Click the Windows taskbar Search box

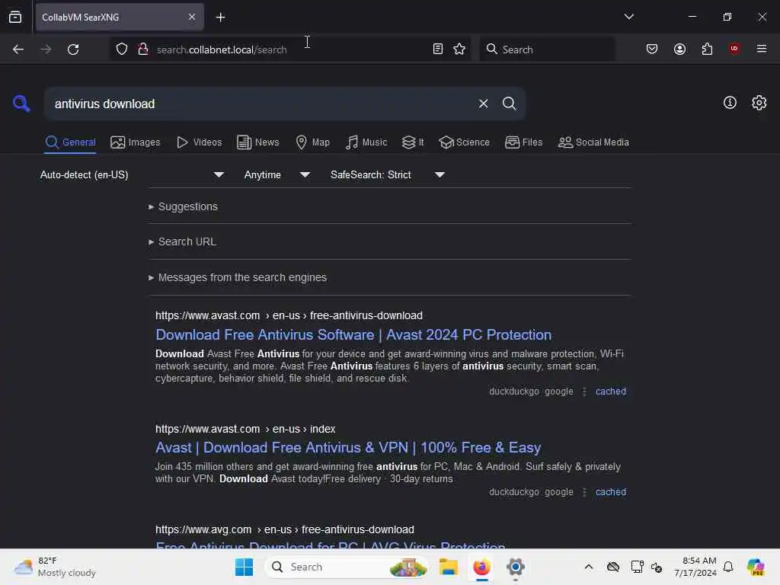point(347,567)
